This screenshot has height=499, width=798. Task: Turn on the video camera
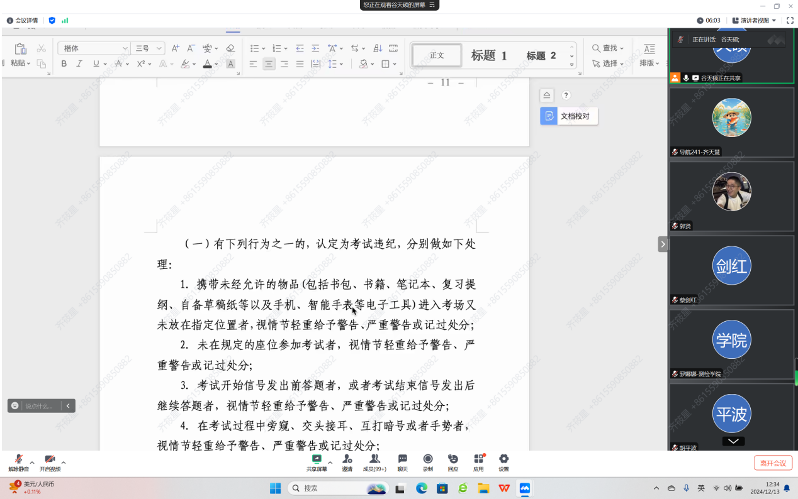(x=50, y=462)
